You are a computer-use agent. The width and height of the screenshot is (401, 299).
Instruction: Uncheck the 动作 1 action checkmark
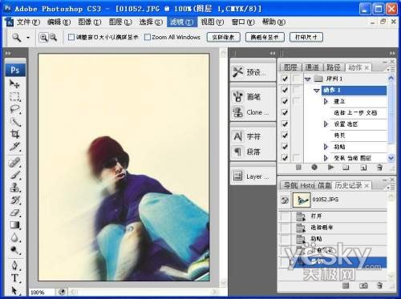(x=285, y=90)
